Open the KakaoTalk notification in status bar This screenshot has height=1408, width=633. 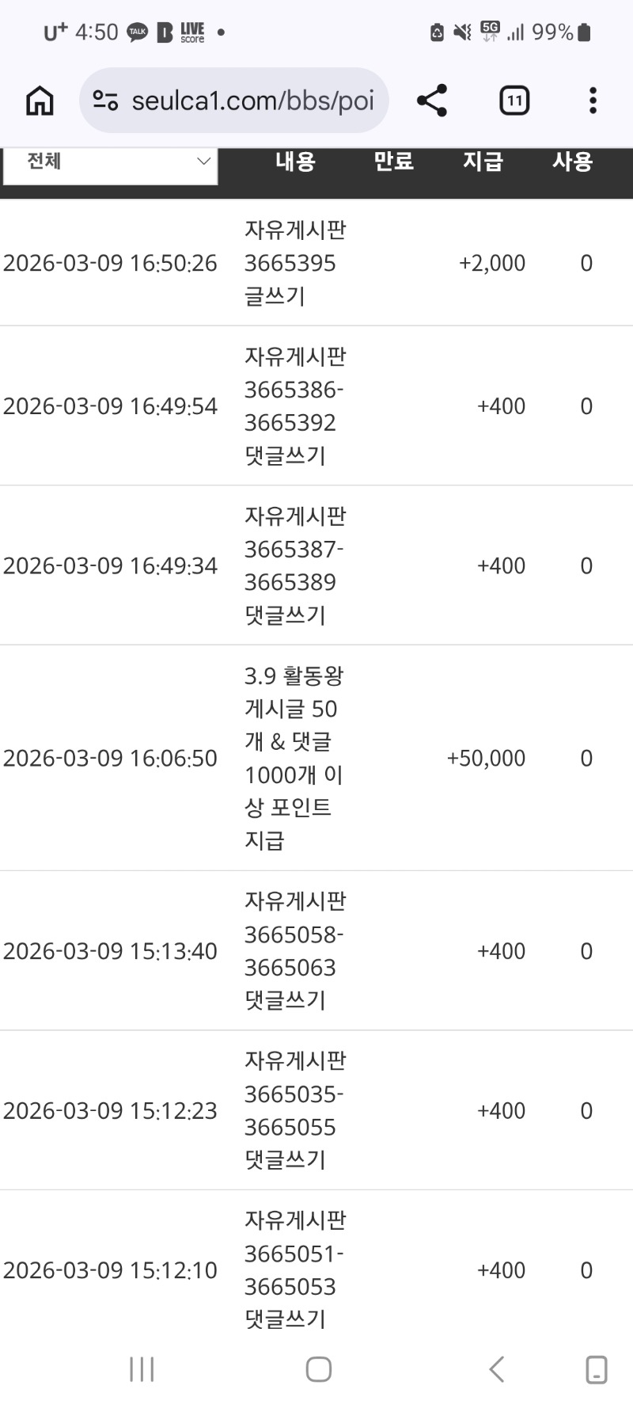click(x=138, y=32)
